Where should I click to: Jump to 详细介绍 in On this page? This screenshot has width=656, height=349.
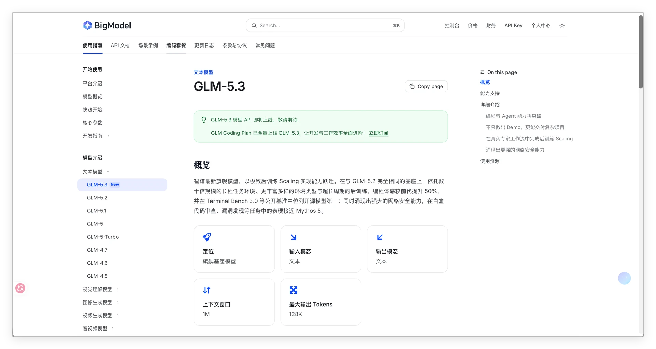click(x=490, y=105)
